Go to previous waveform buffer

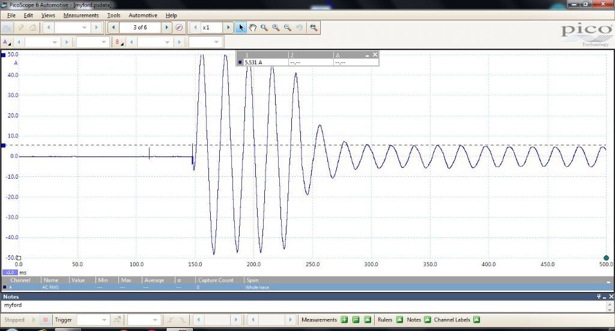tap(114, 28)
